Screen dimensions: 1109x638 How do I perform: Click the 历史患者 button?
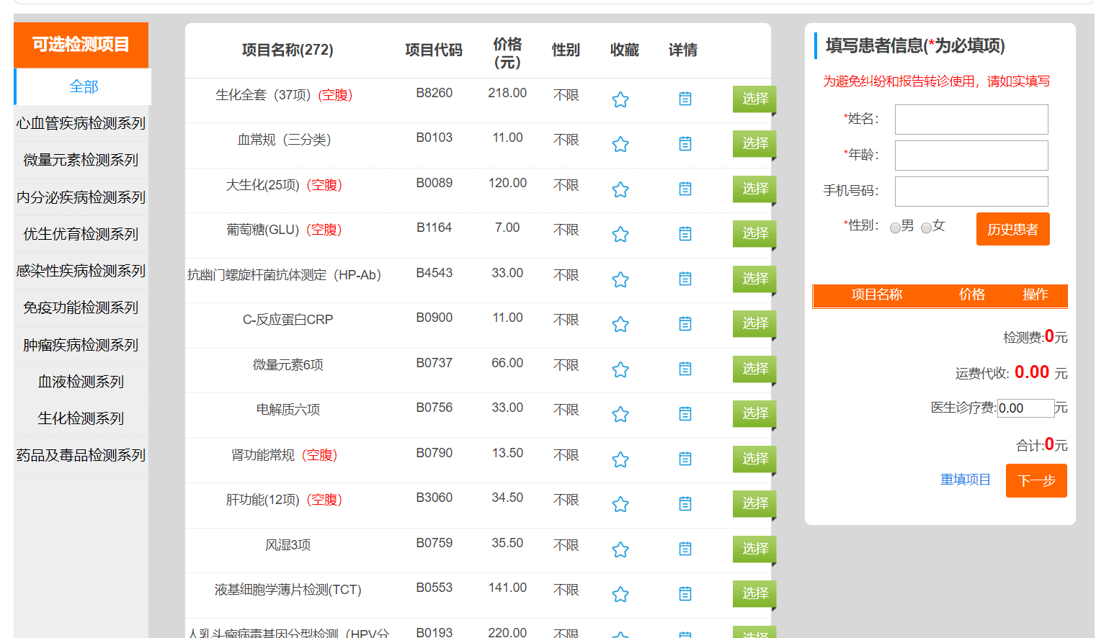(x=1012, y=229)
